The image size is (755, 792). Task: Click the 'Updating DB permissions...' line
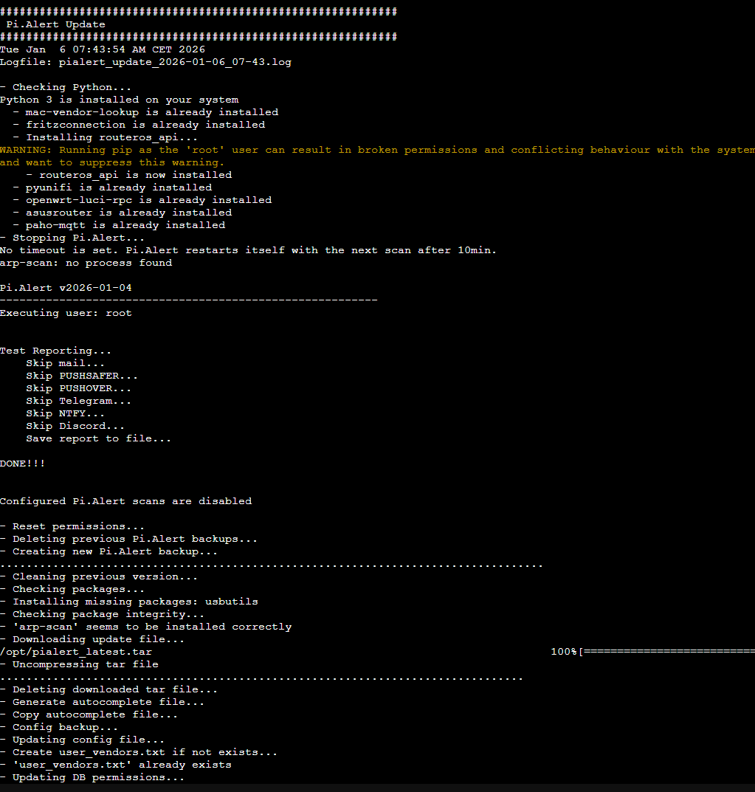coord(98,777)
